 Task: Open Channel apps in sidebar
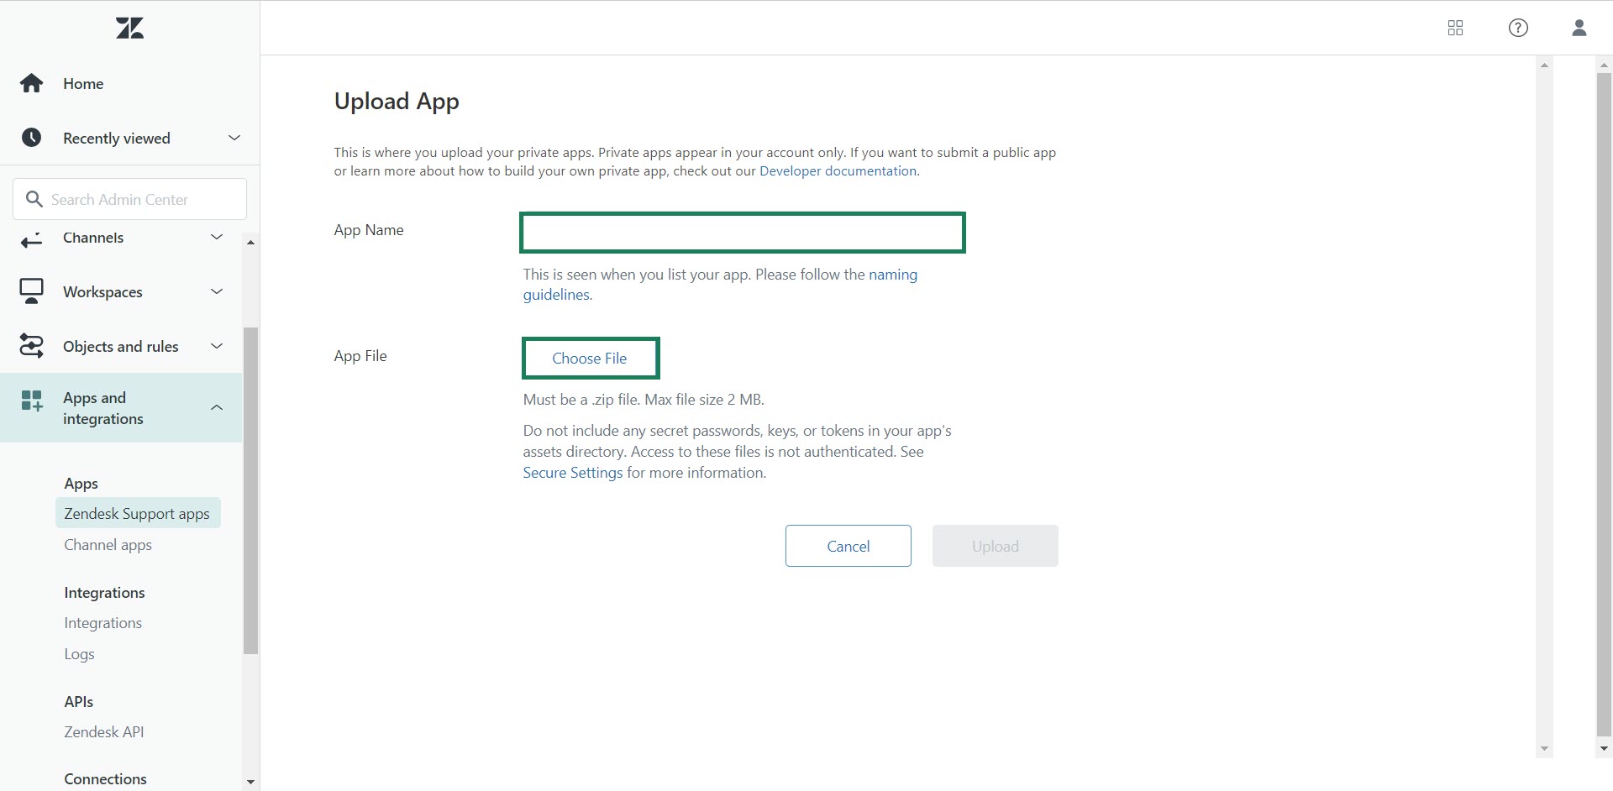(108, 545)
